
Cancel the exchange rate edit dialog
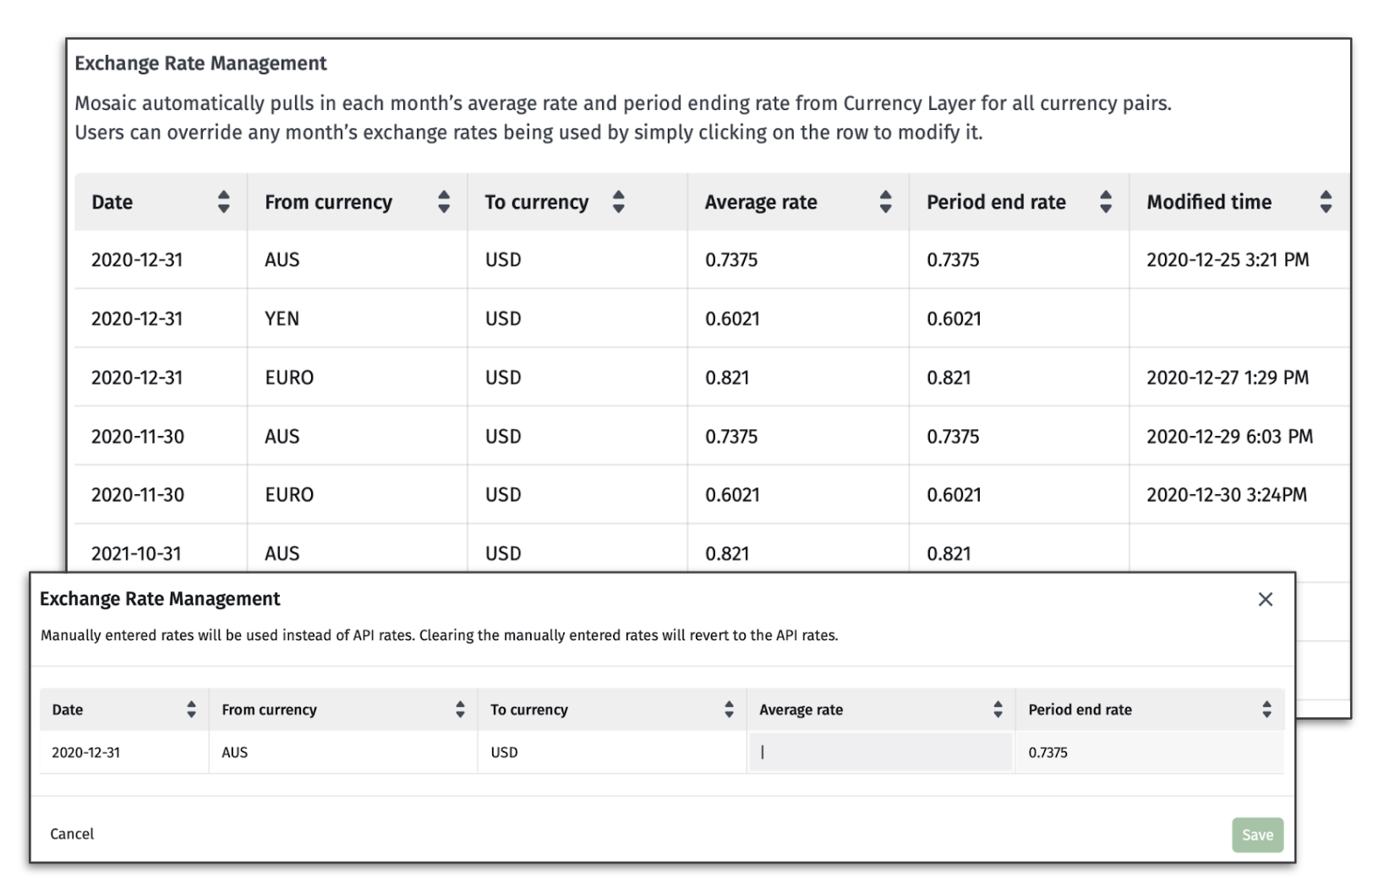(x=71, y=834)
